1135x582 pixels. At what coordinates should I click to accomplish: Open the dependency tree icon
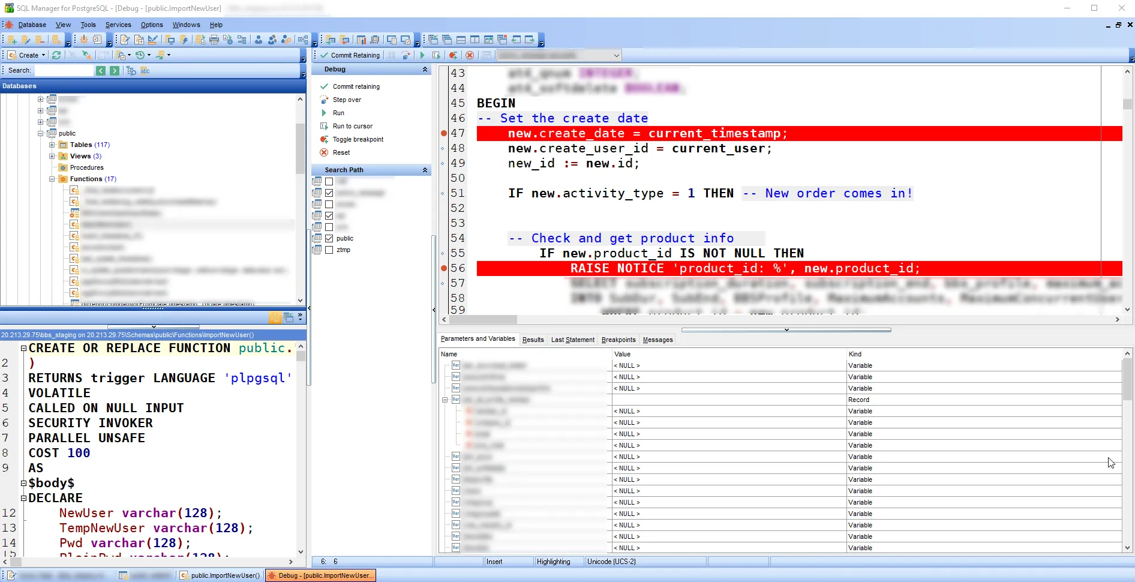coord(242,40)
